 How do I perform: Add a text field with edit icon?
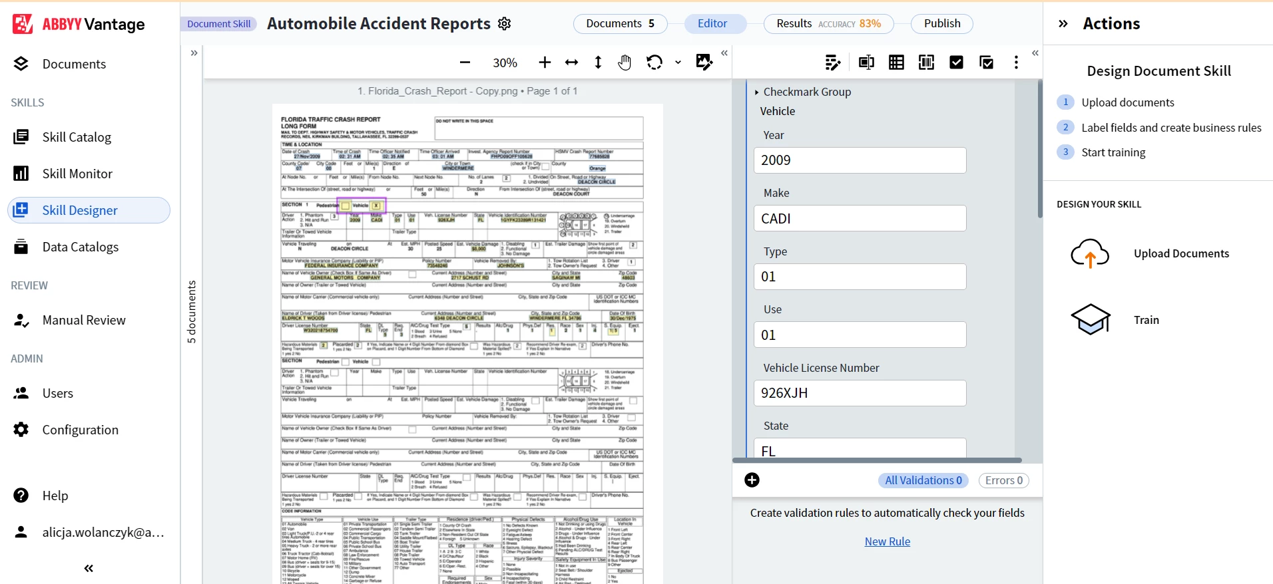tap(833, 63)
